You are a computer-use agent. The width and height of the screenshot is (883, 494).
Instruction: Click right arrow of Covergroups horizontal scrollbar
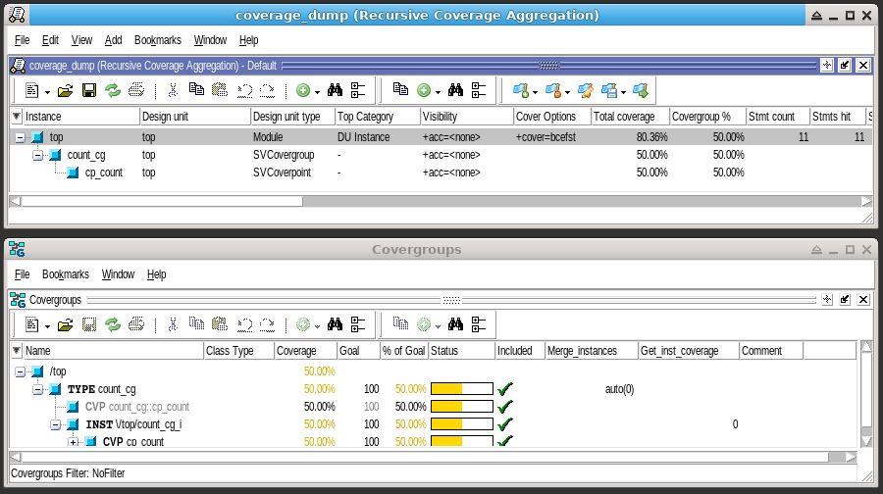coord(851,458)
